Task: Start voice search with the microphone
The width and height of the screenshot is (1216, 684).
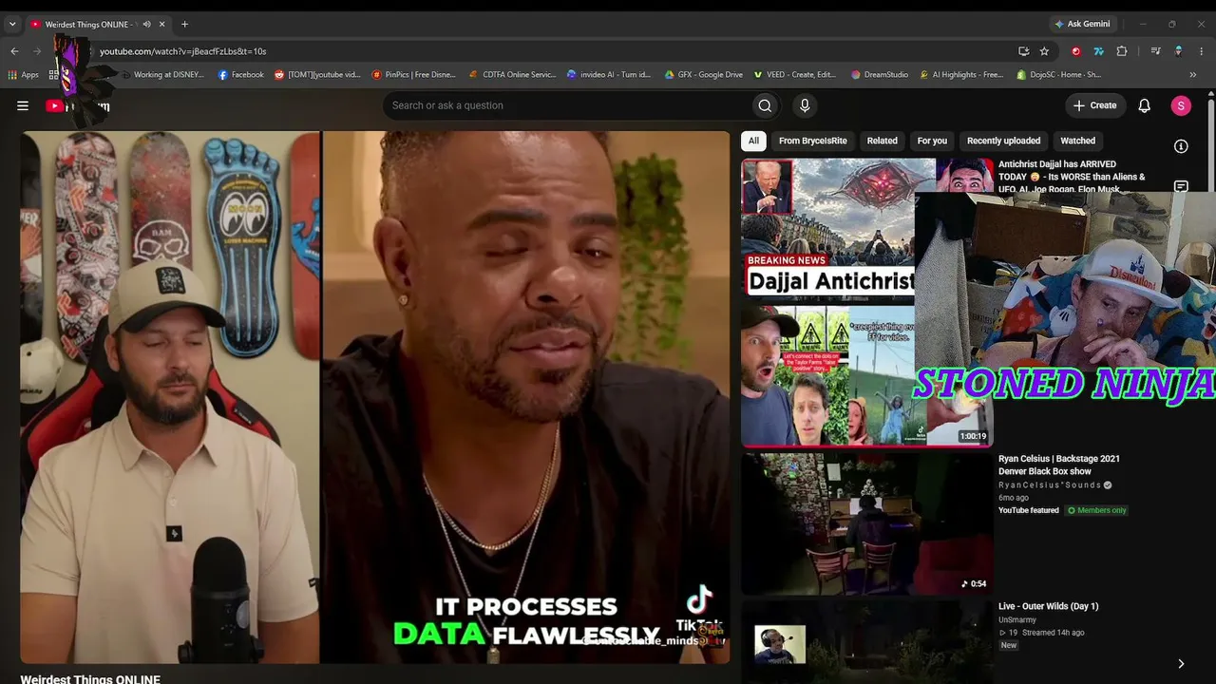Action: tap(805, 105)
